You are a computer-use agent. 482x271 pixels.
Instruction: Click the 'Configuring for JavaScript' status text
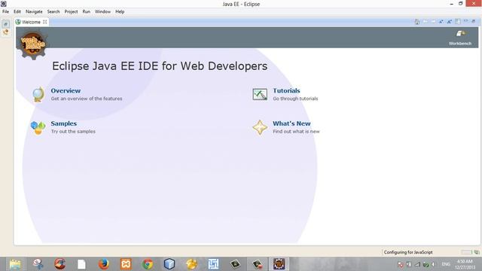pyautogui.click(x=408, y=252)
